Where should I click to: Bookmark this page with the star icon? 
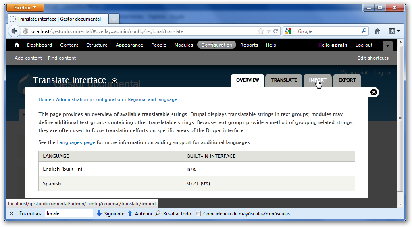point(261,31)
